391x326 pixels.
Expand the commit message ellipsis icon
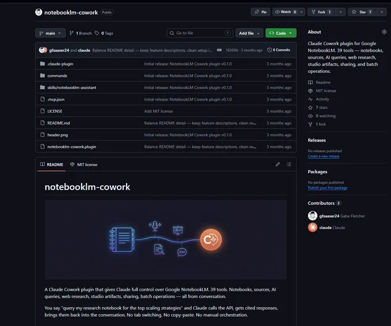tap(219, 50)
